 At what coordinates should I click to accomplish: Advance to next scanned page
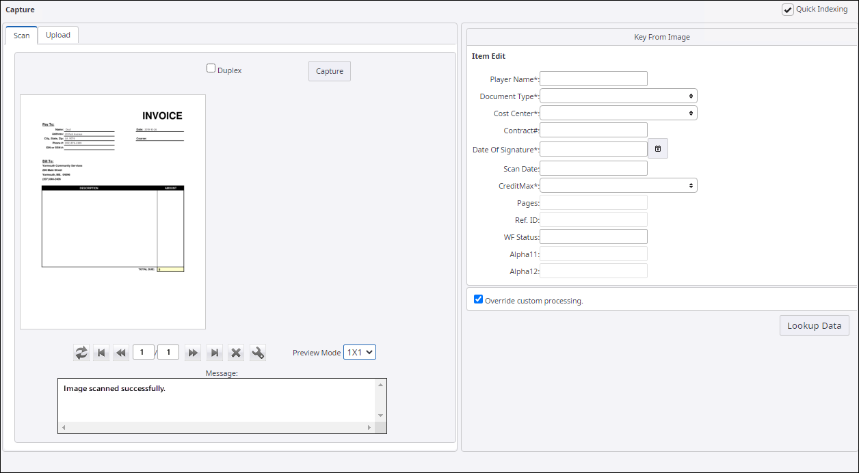194,353
